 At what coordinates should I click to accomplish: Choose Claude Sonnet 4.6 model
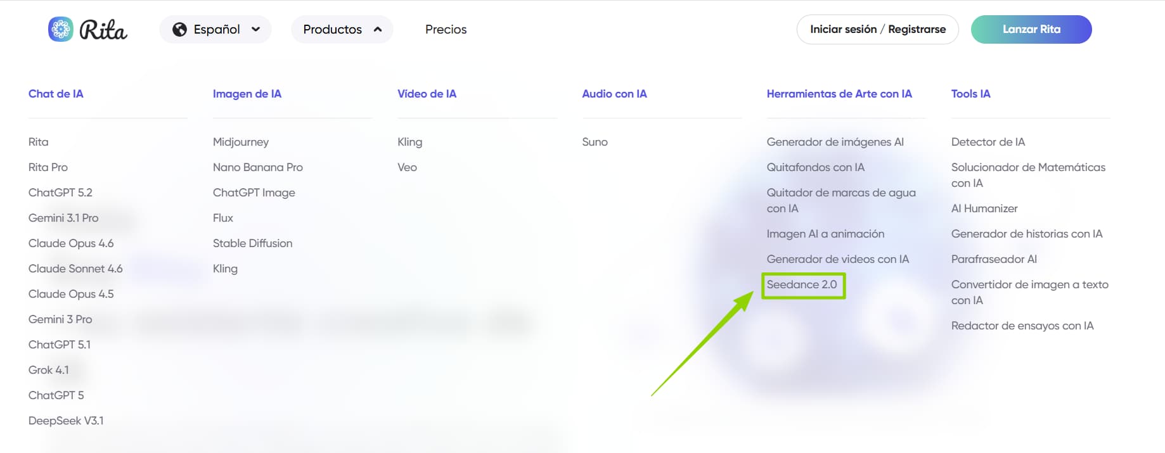coord(75,269)
